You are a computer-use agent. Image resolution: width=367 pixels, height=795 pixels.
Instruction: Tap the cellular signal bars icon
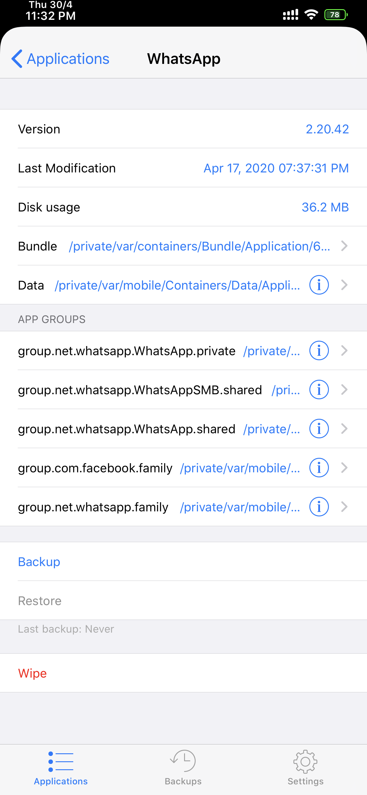pyautogui.click(x=290, y=14)
